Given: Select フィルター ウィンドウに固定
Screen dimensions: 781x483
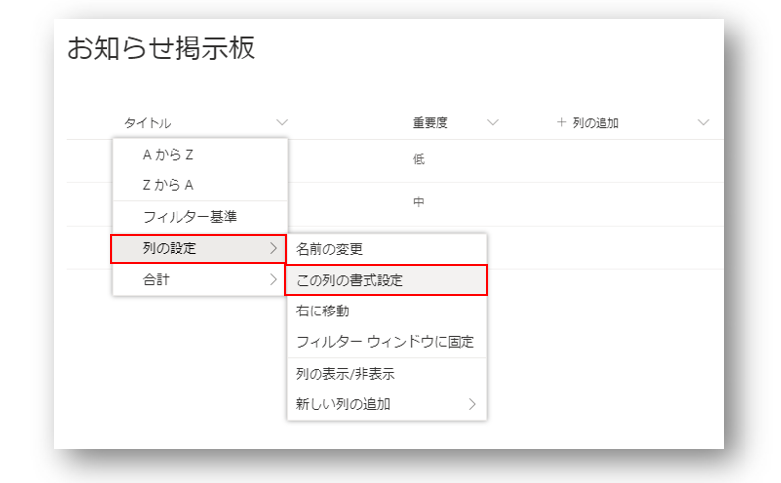Looking at the screenshot, I should click(387, 342).
